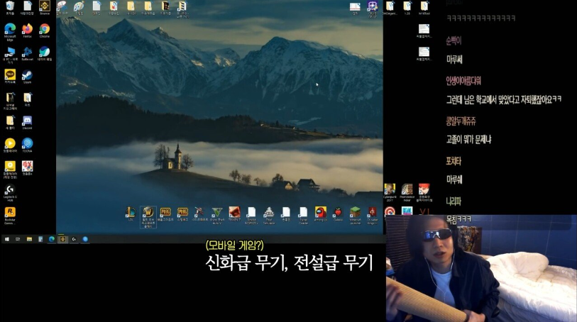Click the Task View taskbar button
The width and height of the screenshot is (577, 322).
click(18, 239)
